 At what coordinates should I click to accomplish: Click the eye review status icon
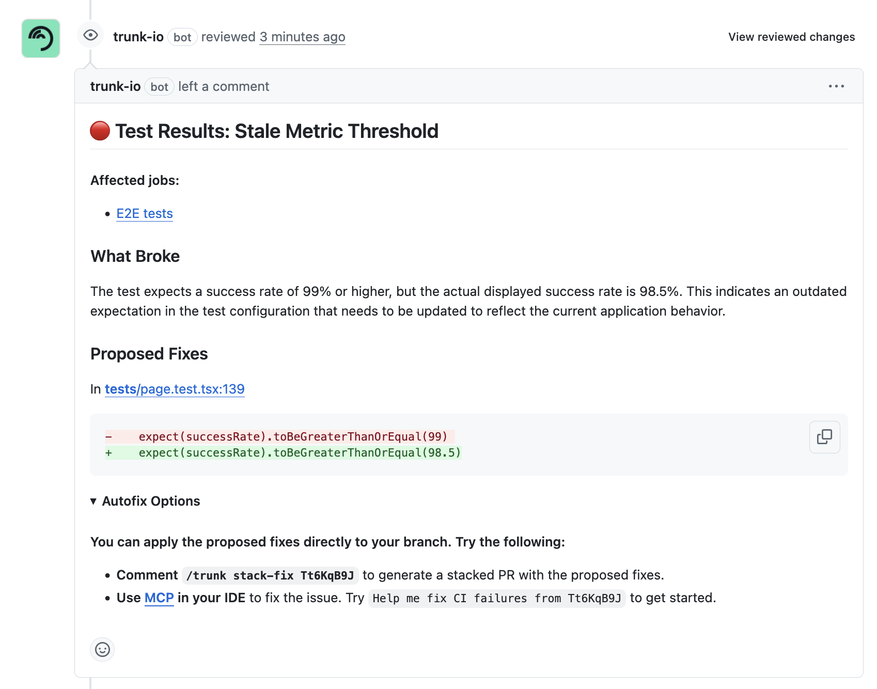coord(90,35)
